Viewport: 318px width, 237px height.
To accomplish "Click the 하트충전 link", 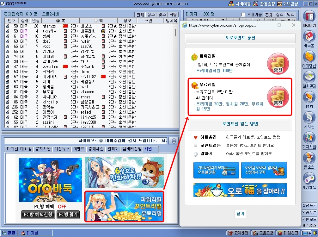I will (208, 137).
